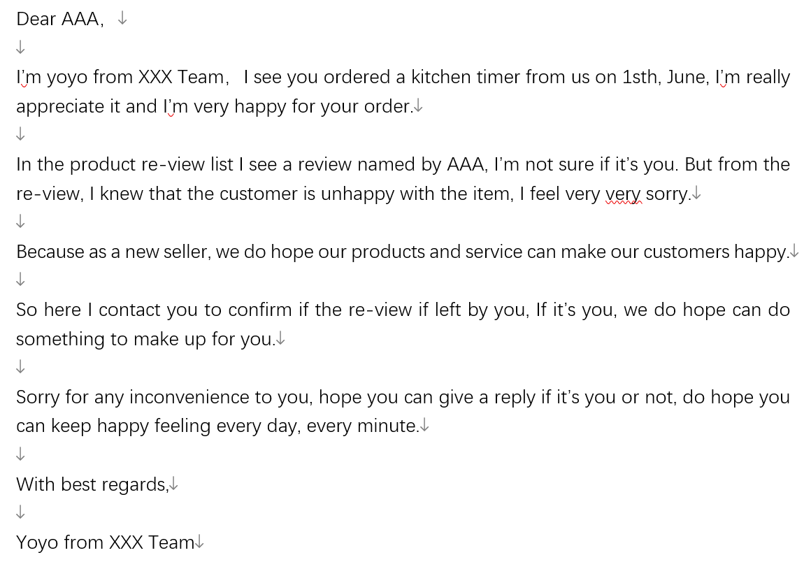This screenshot has width=811, height=562.
Task: Click the line-break mark after 'very sorry.'
Action: pyautogui.click(x=697, y=194)
